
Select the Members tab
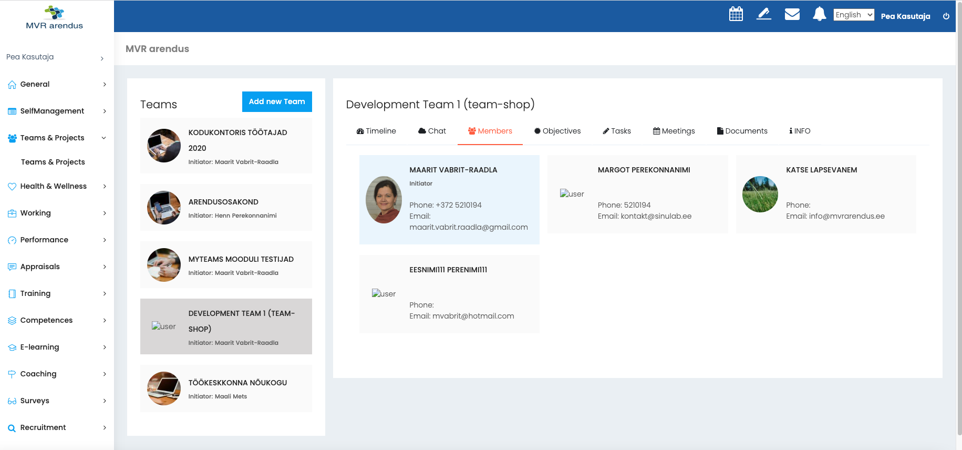(490, 131)
